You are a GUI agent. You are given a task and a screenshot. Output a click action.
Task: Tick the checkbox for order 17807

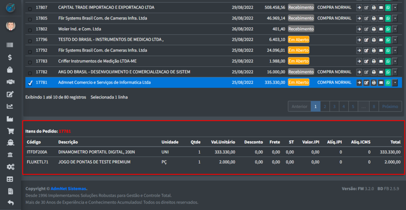click(30, 8)
